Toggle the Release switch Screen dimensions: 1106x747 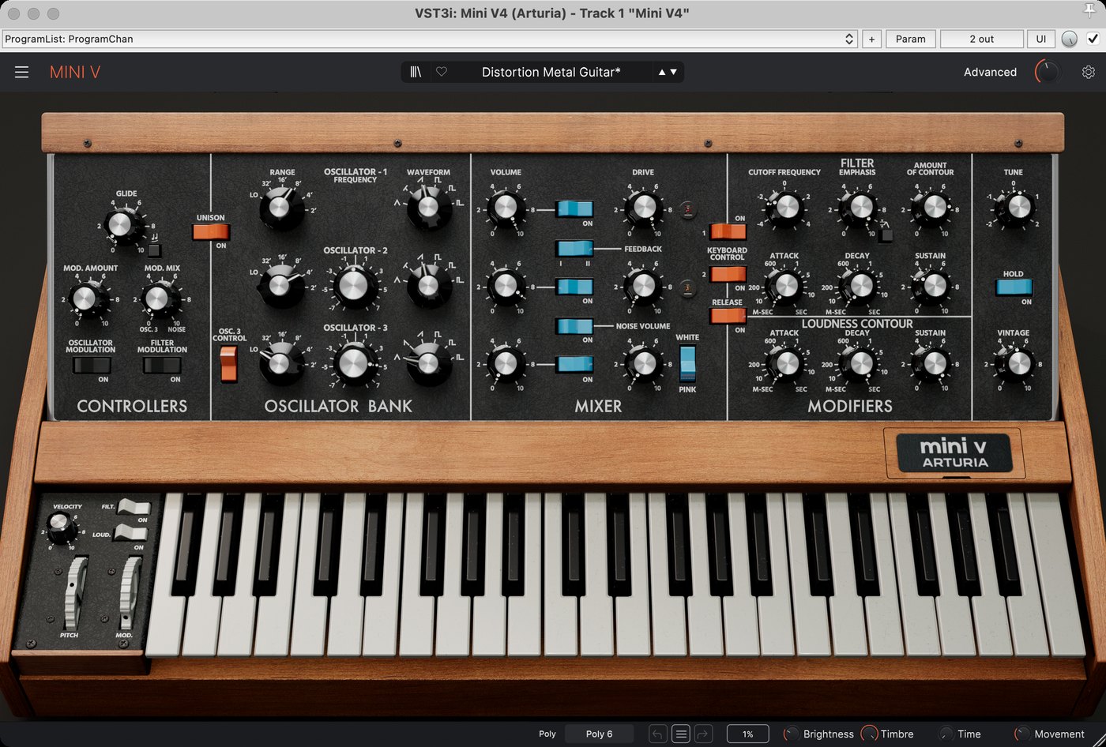point(728,316)
